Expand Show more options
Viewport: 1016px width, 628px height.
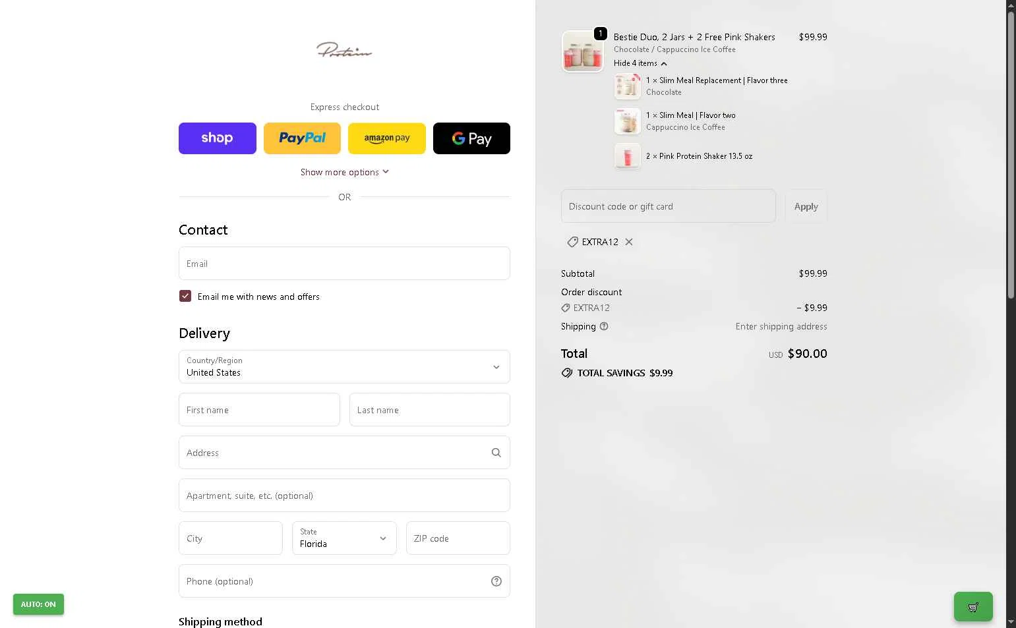[x=344, y=172]
